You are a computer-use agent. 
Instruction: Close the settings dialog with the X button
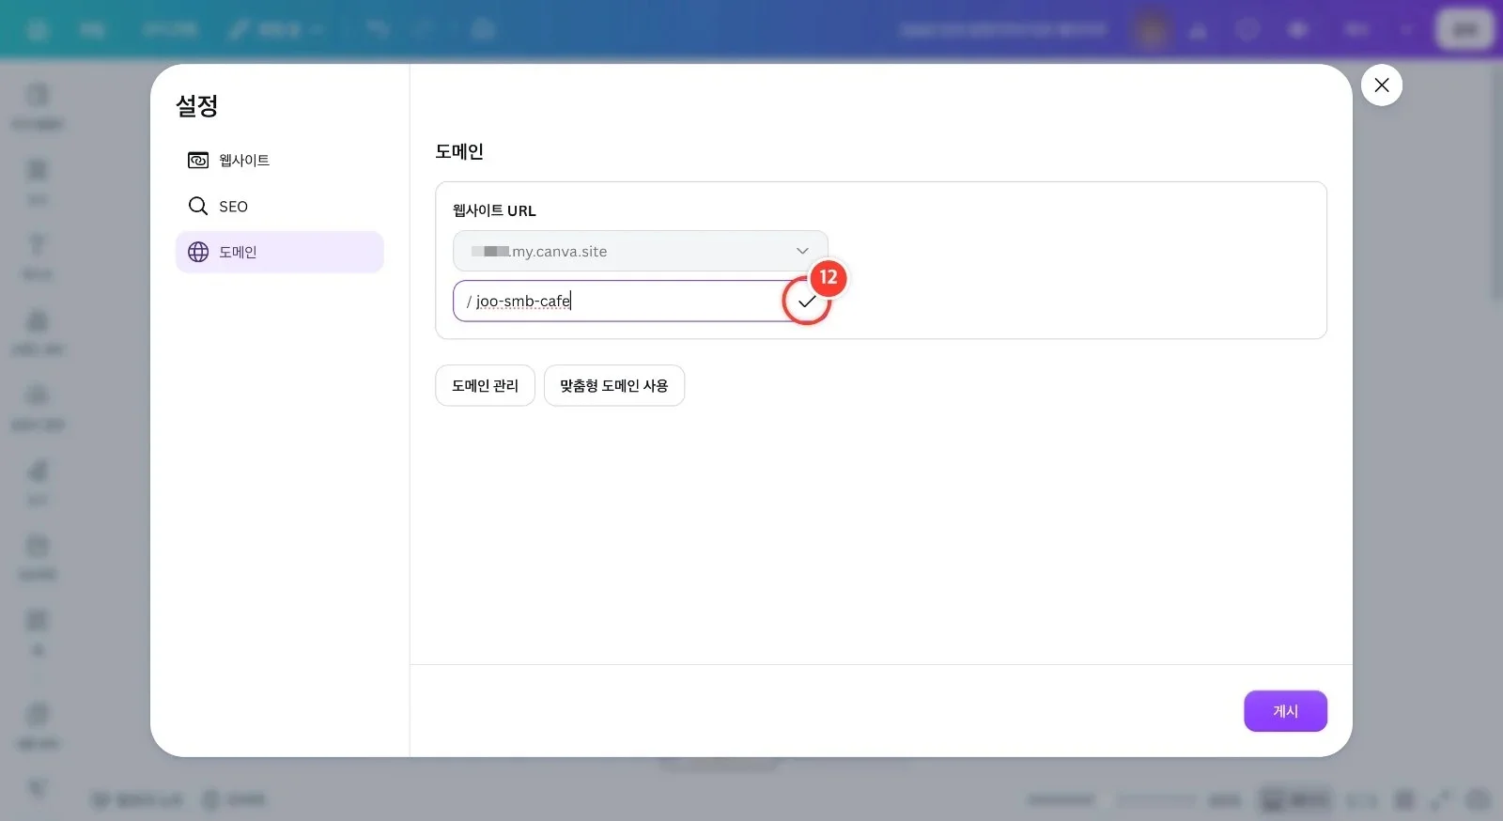coord(1381,85)
